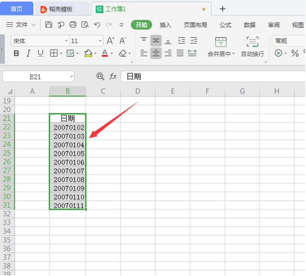306x276 pixels.
Task: Open the 文件 menu
Action: click(x=21, y=25)
